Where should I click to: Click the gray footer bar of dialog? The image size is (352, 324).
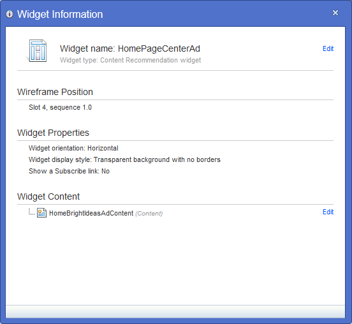175,312
